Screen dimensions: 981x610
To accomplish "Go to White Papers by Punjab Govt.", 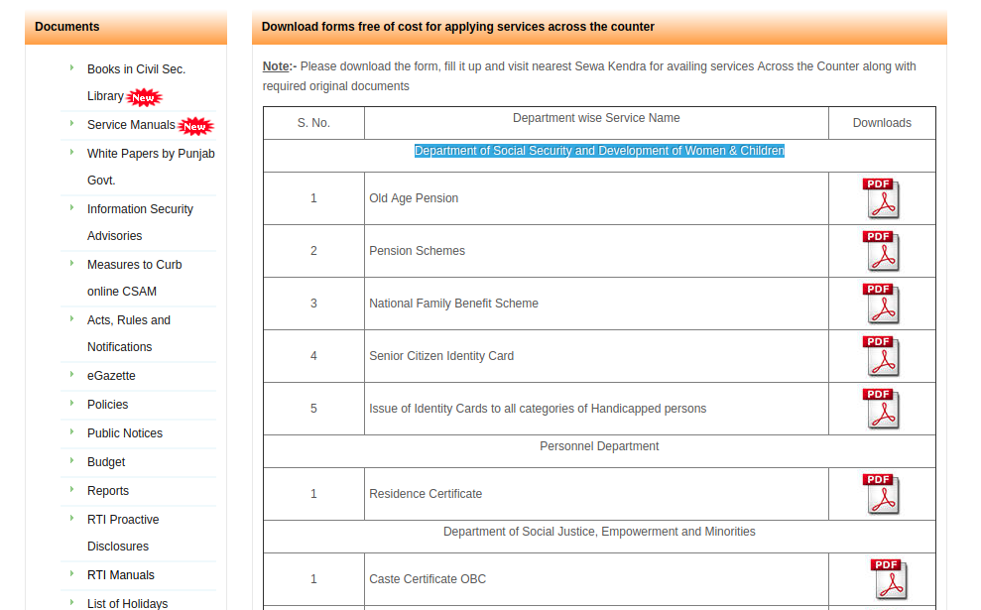I will (151, 154).
